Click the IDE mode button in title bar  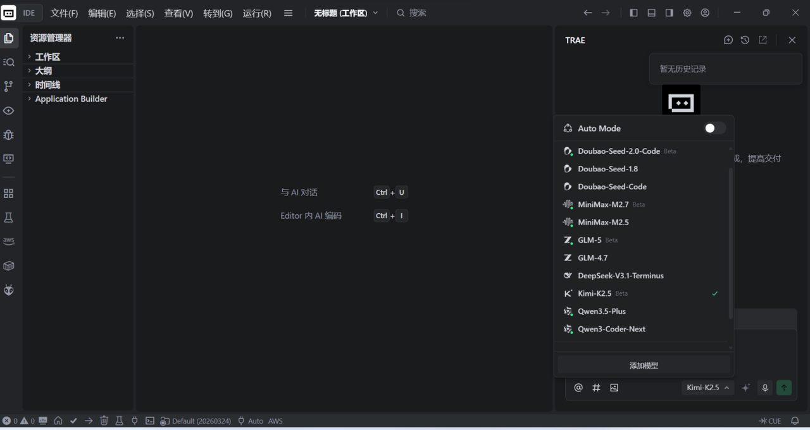click(29, 13)
